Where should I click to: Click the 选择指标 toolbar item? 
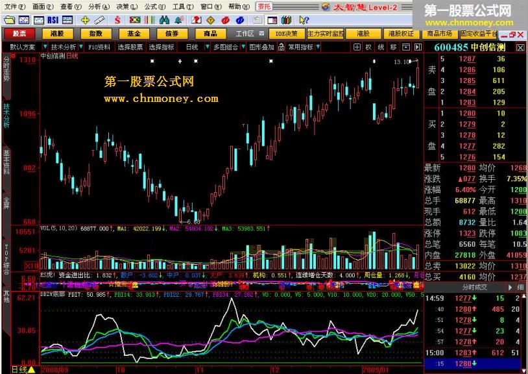[162, 47]
